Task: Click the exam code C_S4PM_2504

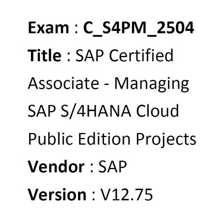Action: click(x=138, y=28)
